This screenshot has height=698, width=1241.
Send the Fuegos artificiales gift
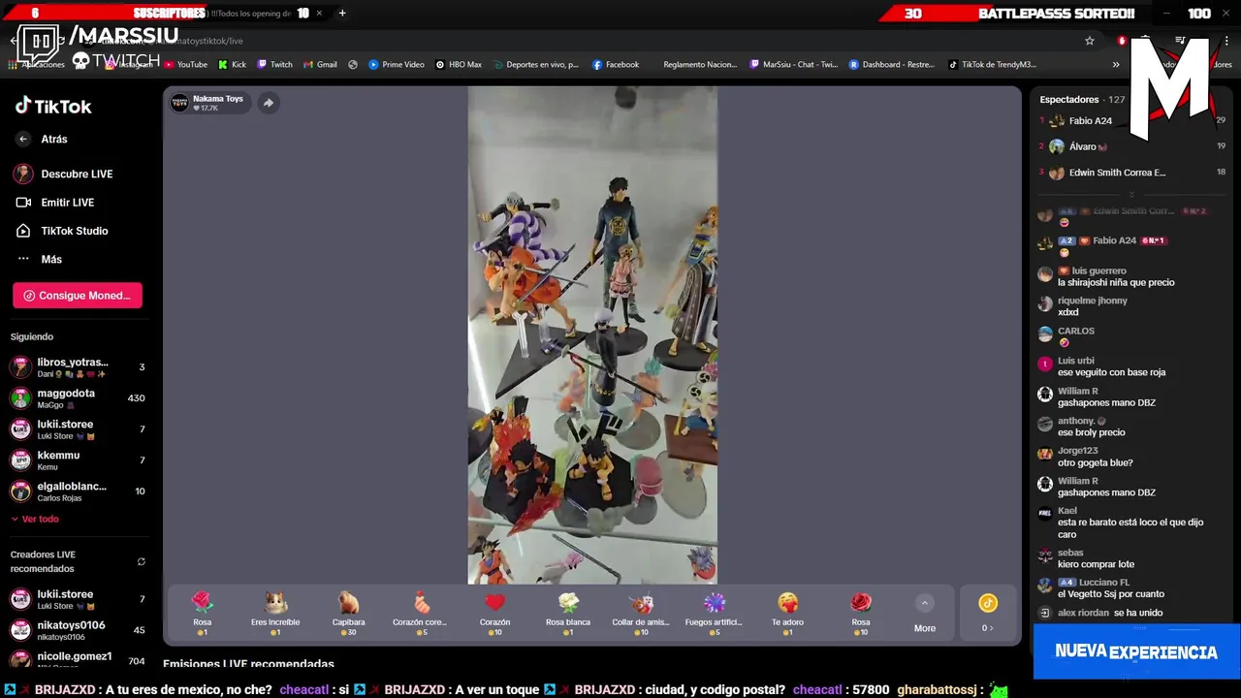click(x=714, y=613)
